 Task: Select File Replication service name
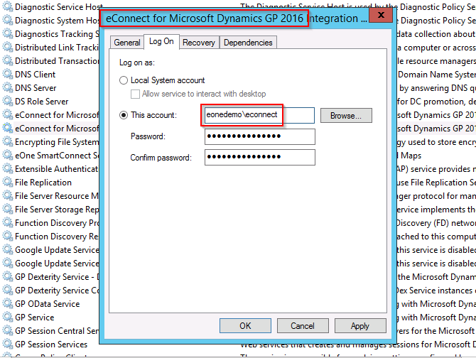[x=43, y=183]
